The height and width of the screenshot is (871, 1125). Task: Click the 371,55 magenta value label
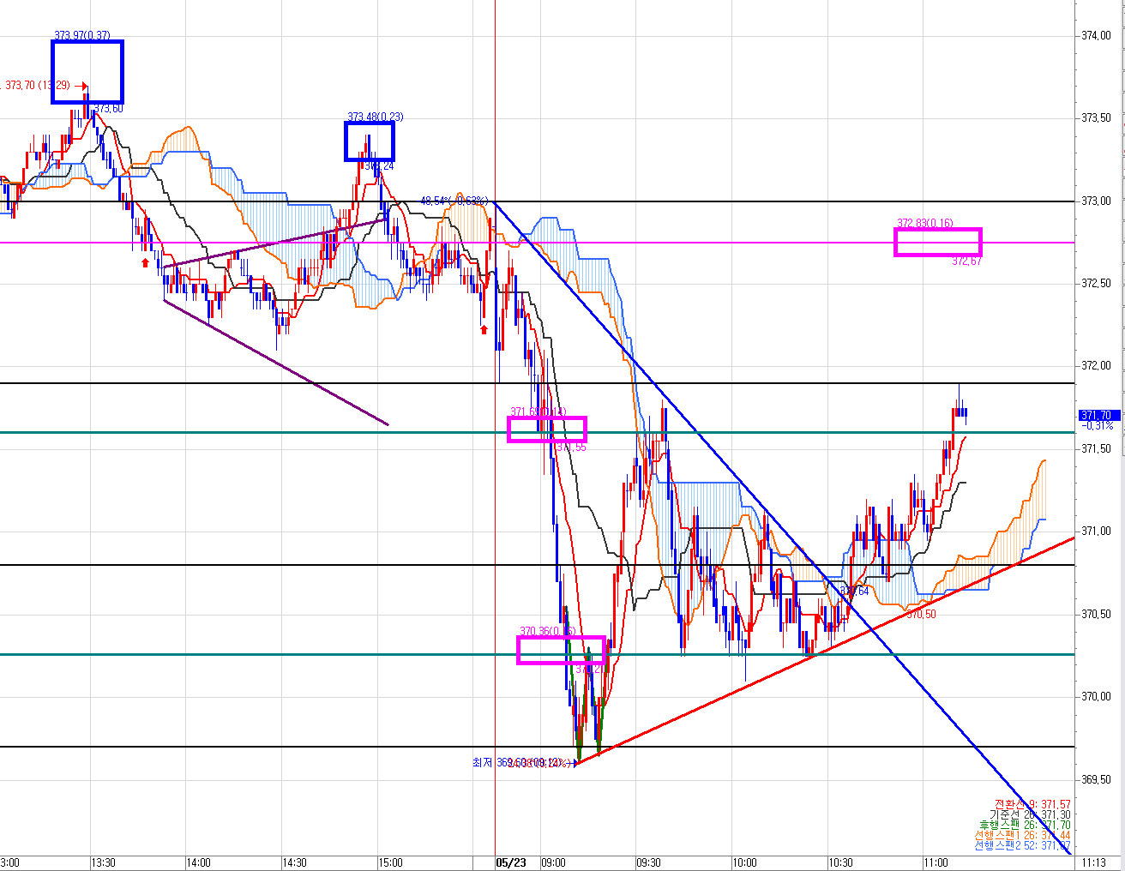[571, 448]
